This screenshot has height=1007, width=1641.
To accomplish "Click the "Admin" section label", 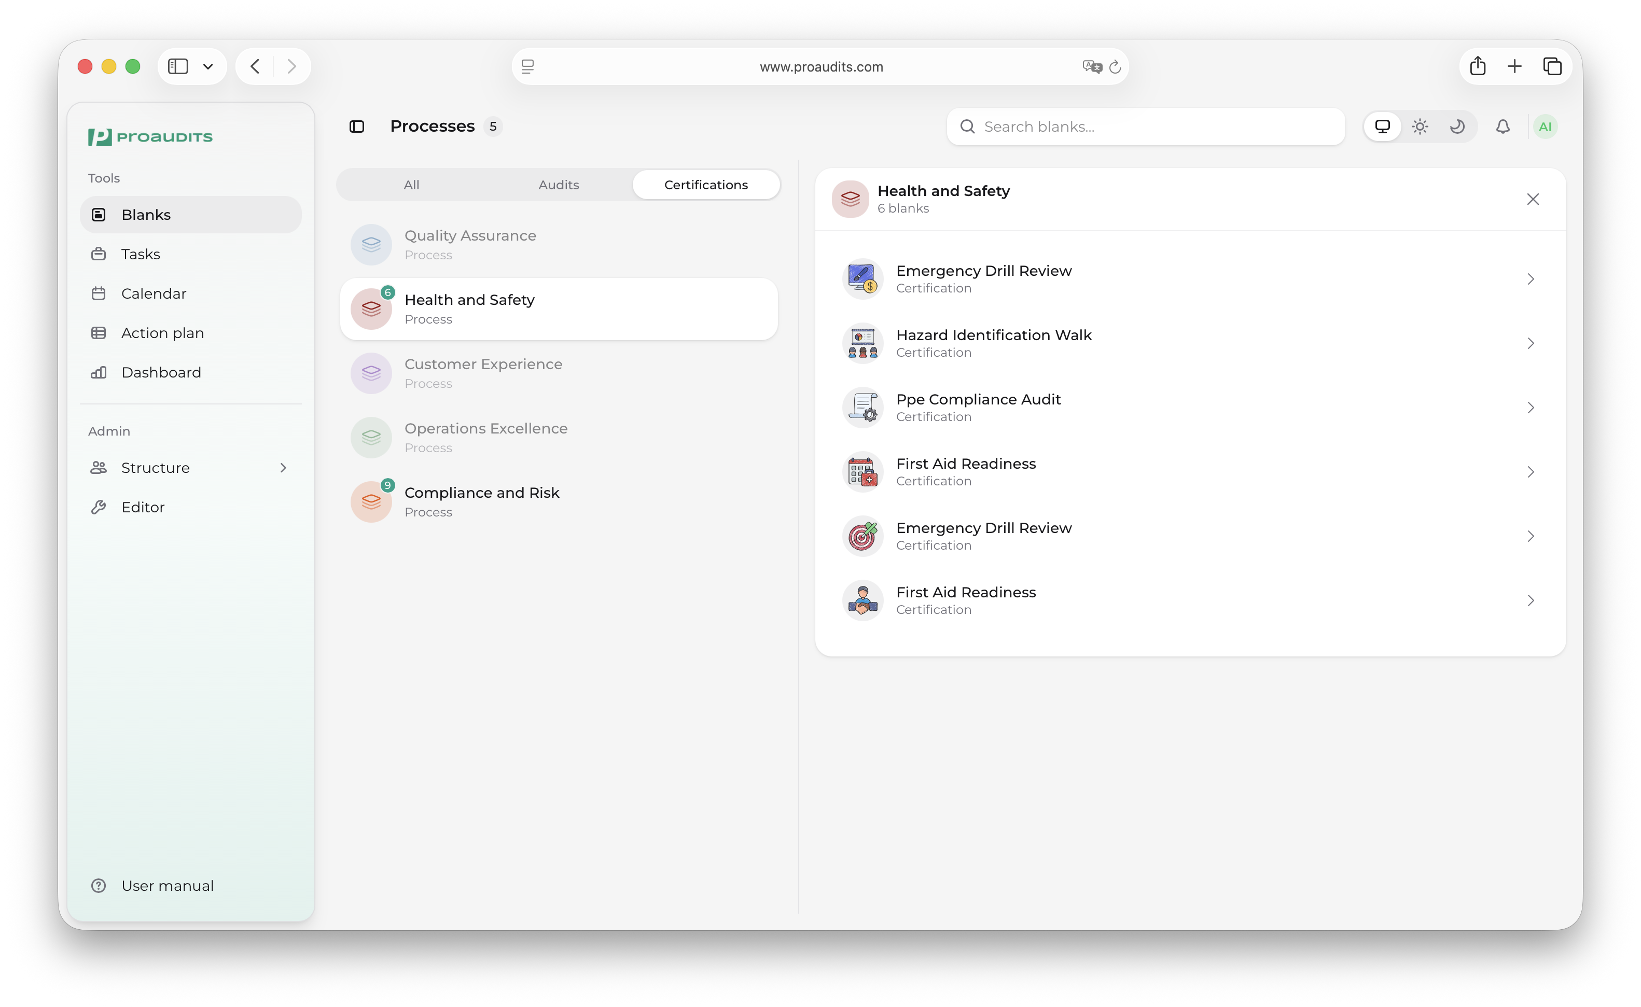I will click(x=108, y=431).
